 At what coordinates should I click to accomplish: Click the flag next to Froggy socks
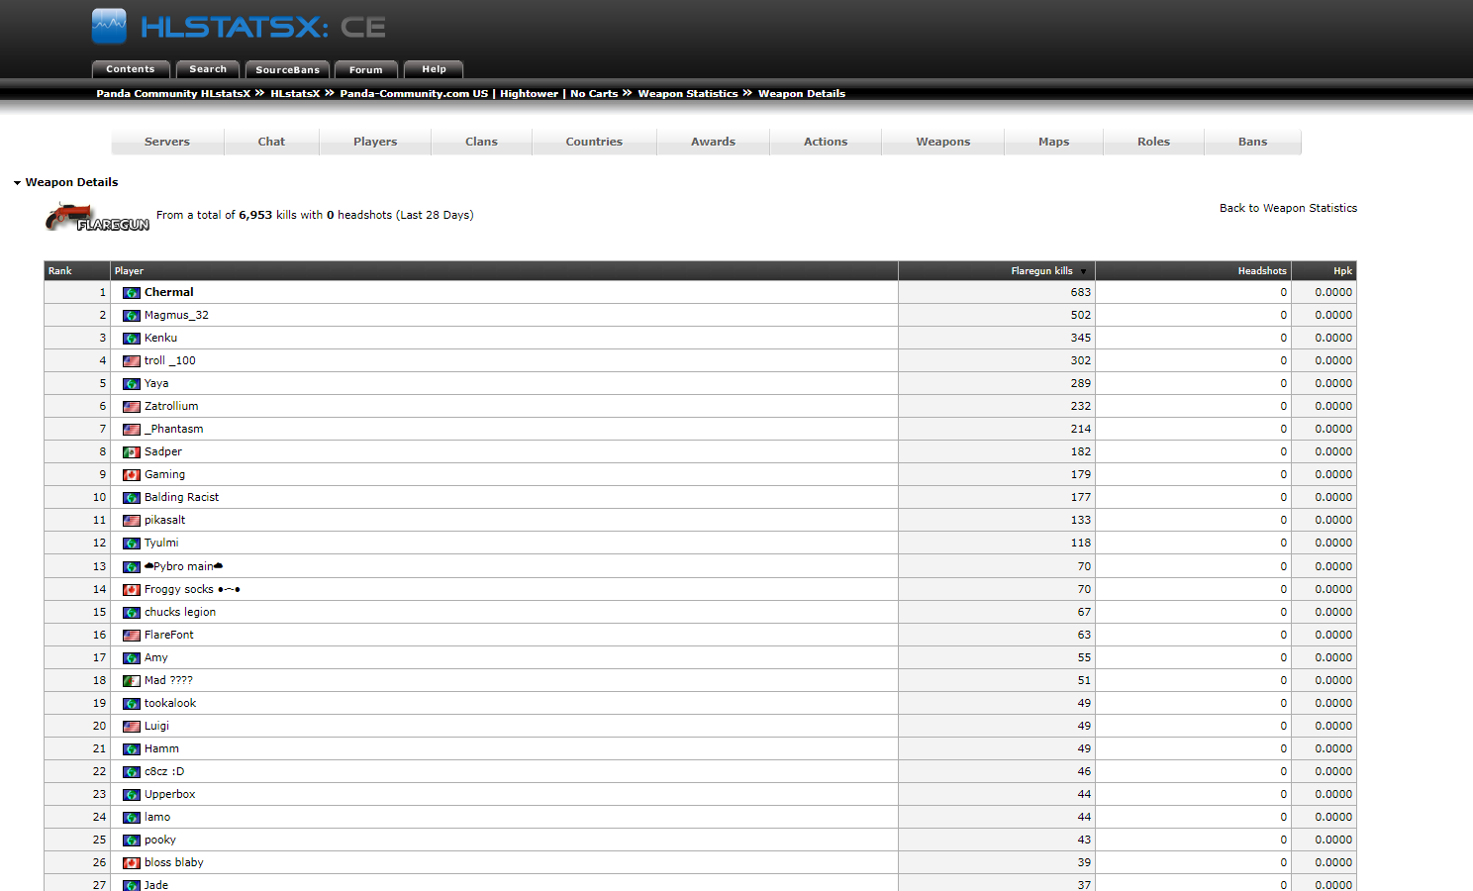[x=131, y=590]
